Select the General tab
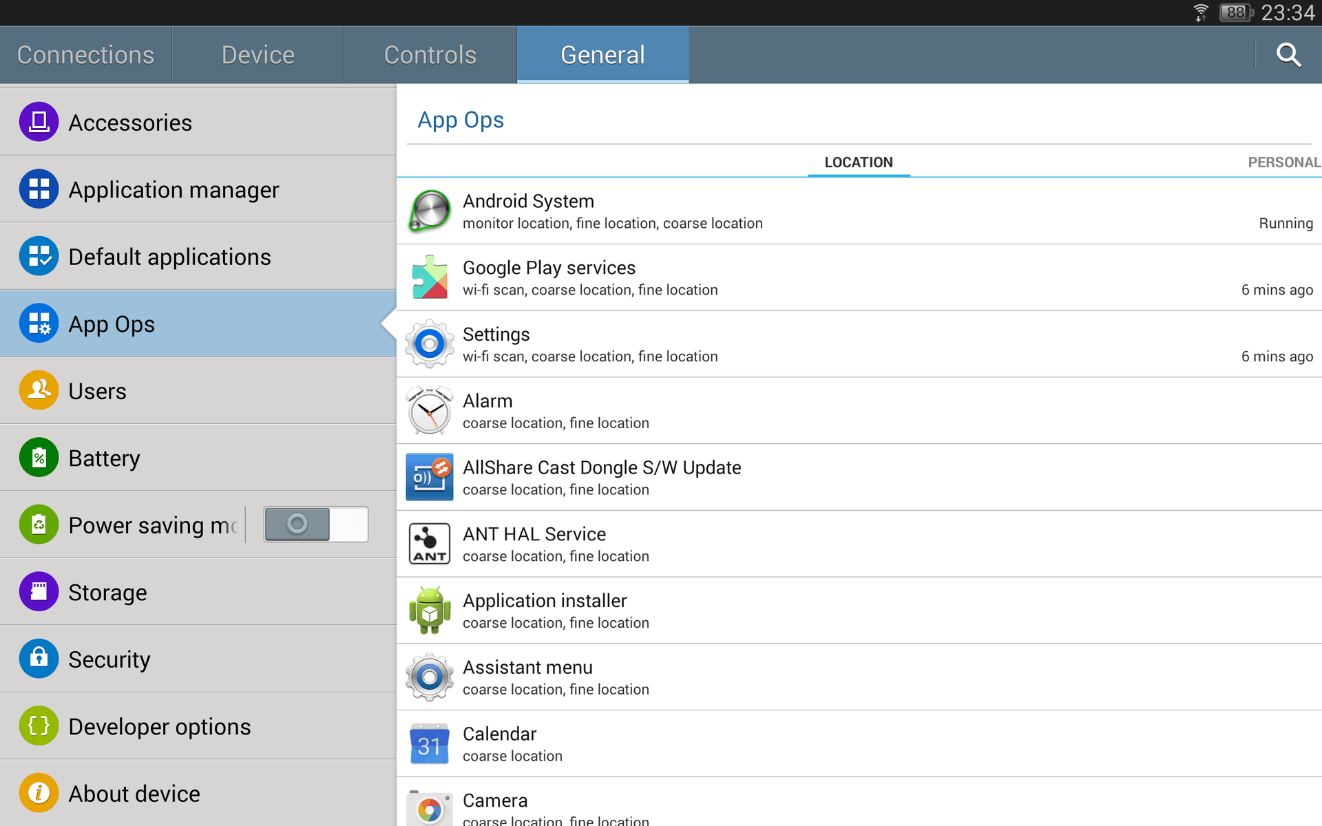Image resolution: width=1322 pixels, height=826 pixels. pos(602,55)
